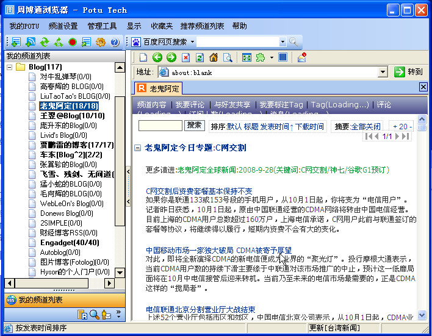Open the 显示 menu
The image size is (432, 336).
point(134,26)
